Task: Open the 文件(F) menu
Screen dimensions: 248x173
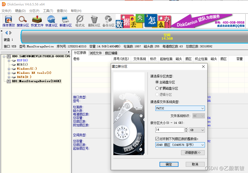Action: [6, 11]
